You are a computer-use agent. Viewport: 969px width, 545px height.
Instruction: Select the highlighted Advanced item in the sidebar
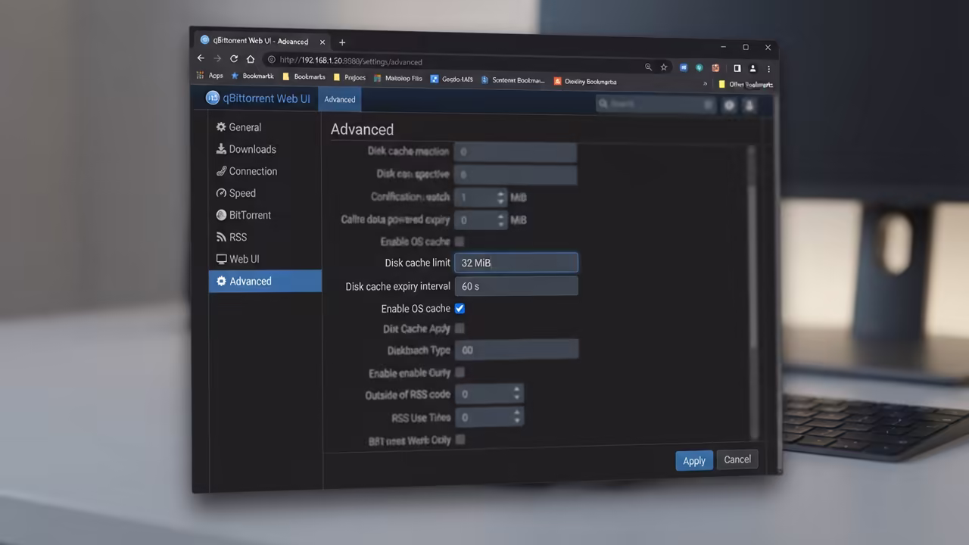pos(265,281)
